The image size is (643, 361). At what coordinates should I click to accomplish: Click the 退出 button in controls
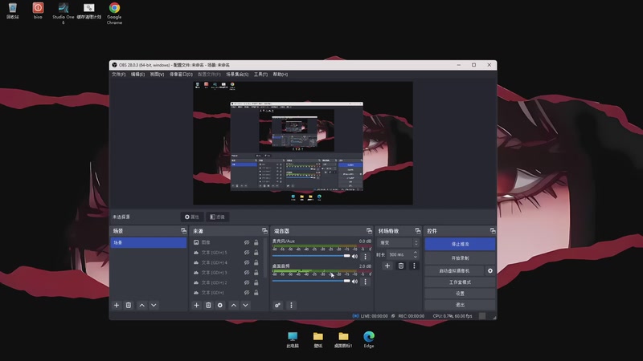point(460,305)
